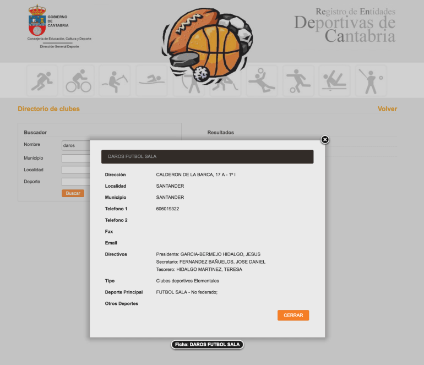This screenshot has width=424, height=365.
Task: Click the mountaineering climber sport icon
Action: [x=115, y=81]
